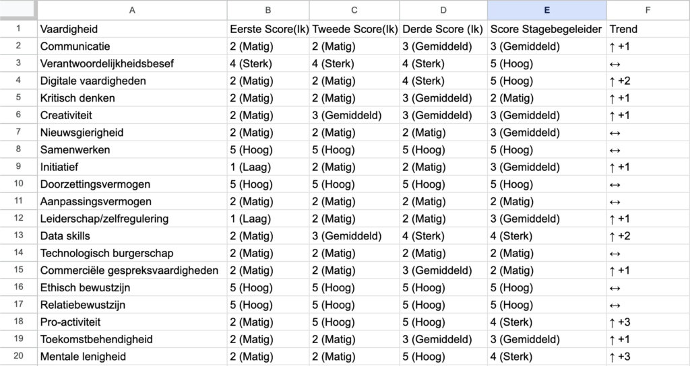
Task: Click the 'Commerciële gespreksvaardigheden' cell
Action: tap(132, 270)
